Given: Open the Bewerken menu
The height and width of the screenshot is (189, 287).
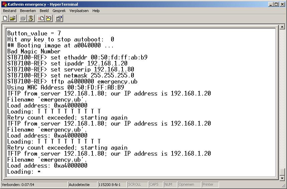Looking at the screenshot, I should point(28,11).
